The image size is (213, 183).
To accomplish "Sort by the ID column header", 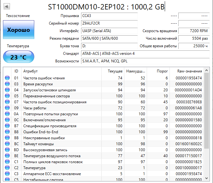I will coord(16,71).
